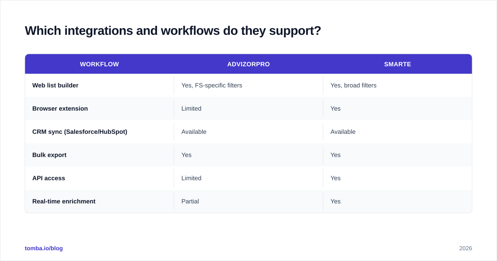This screenshot has width=497, height=261.
Task: Select the 'Yes, FS-specific filters' cell
Action: click(248, 85)
